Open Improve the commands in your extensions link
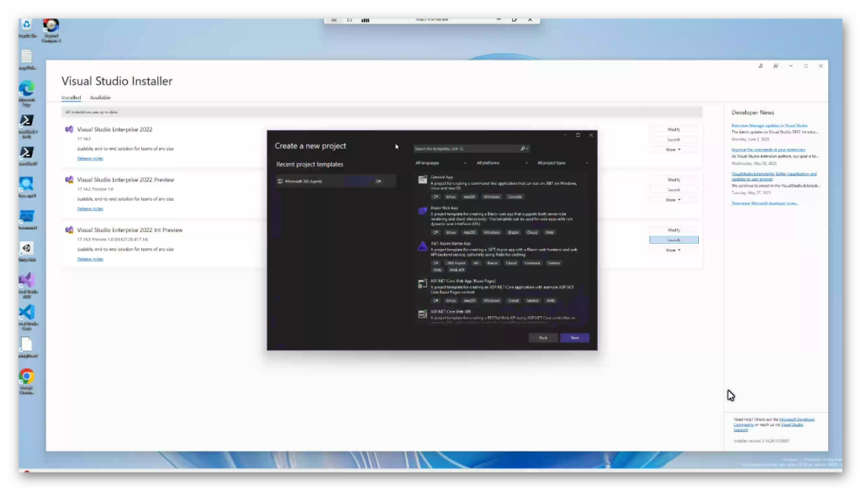 pos(769,150)
